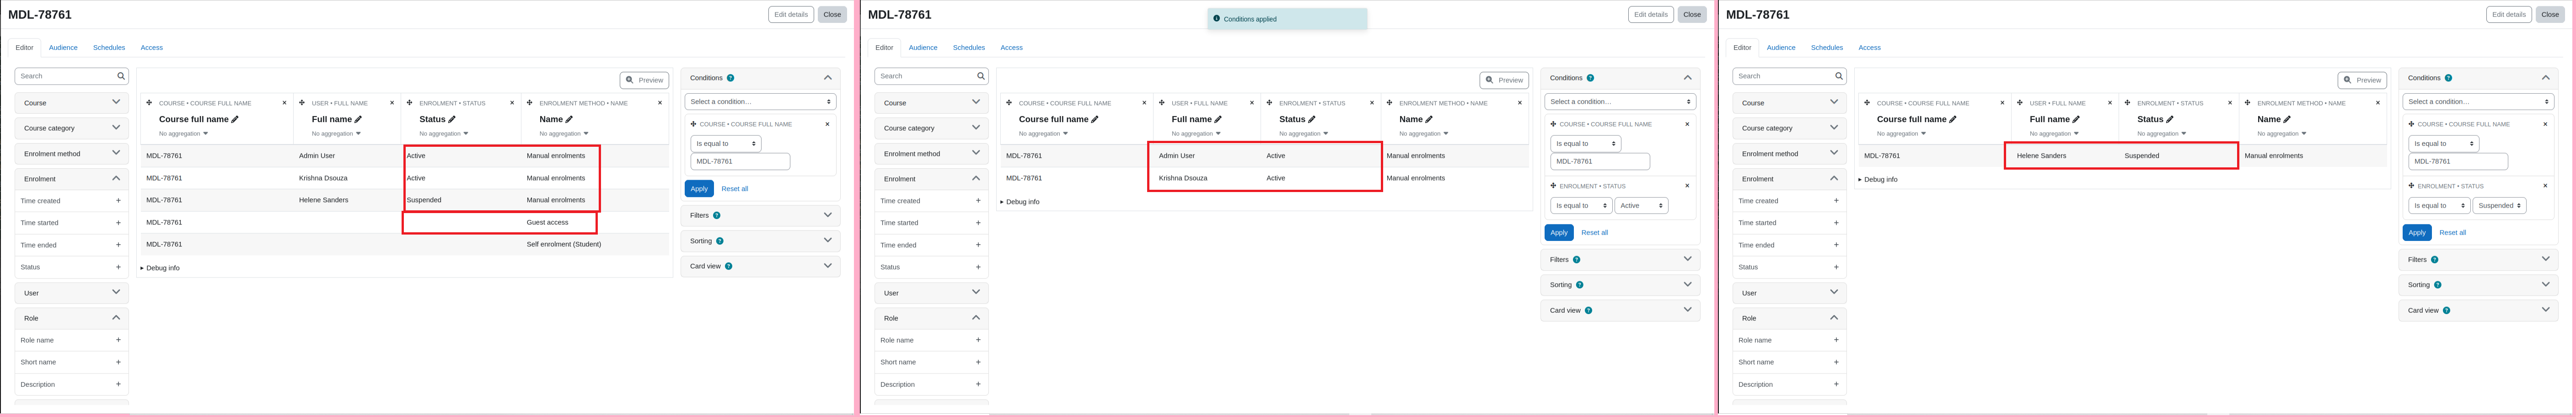Click Edit details button in middle screenshot

click(1651, 15)
